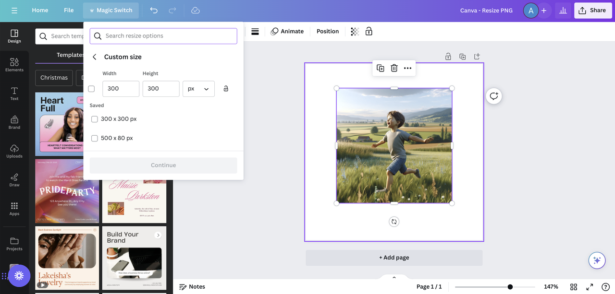Open the Animate options
The width and height of the screenshot is (615, 294).
click(287, 31)
